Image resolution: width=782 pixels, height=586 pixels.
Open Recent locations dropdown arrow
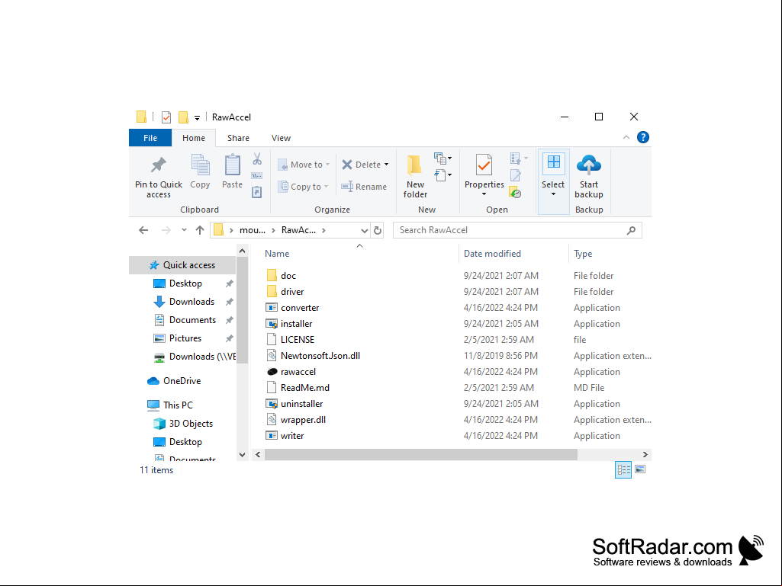[x=184, y=230]
